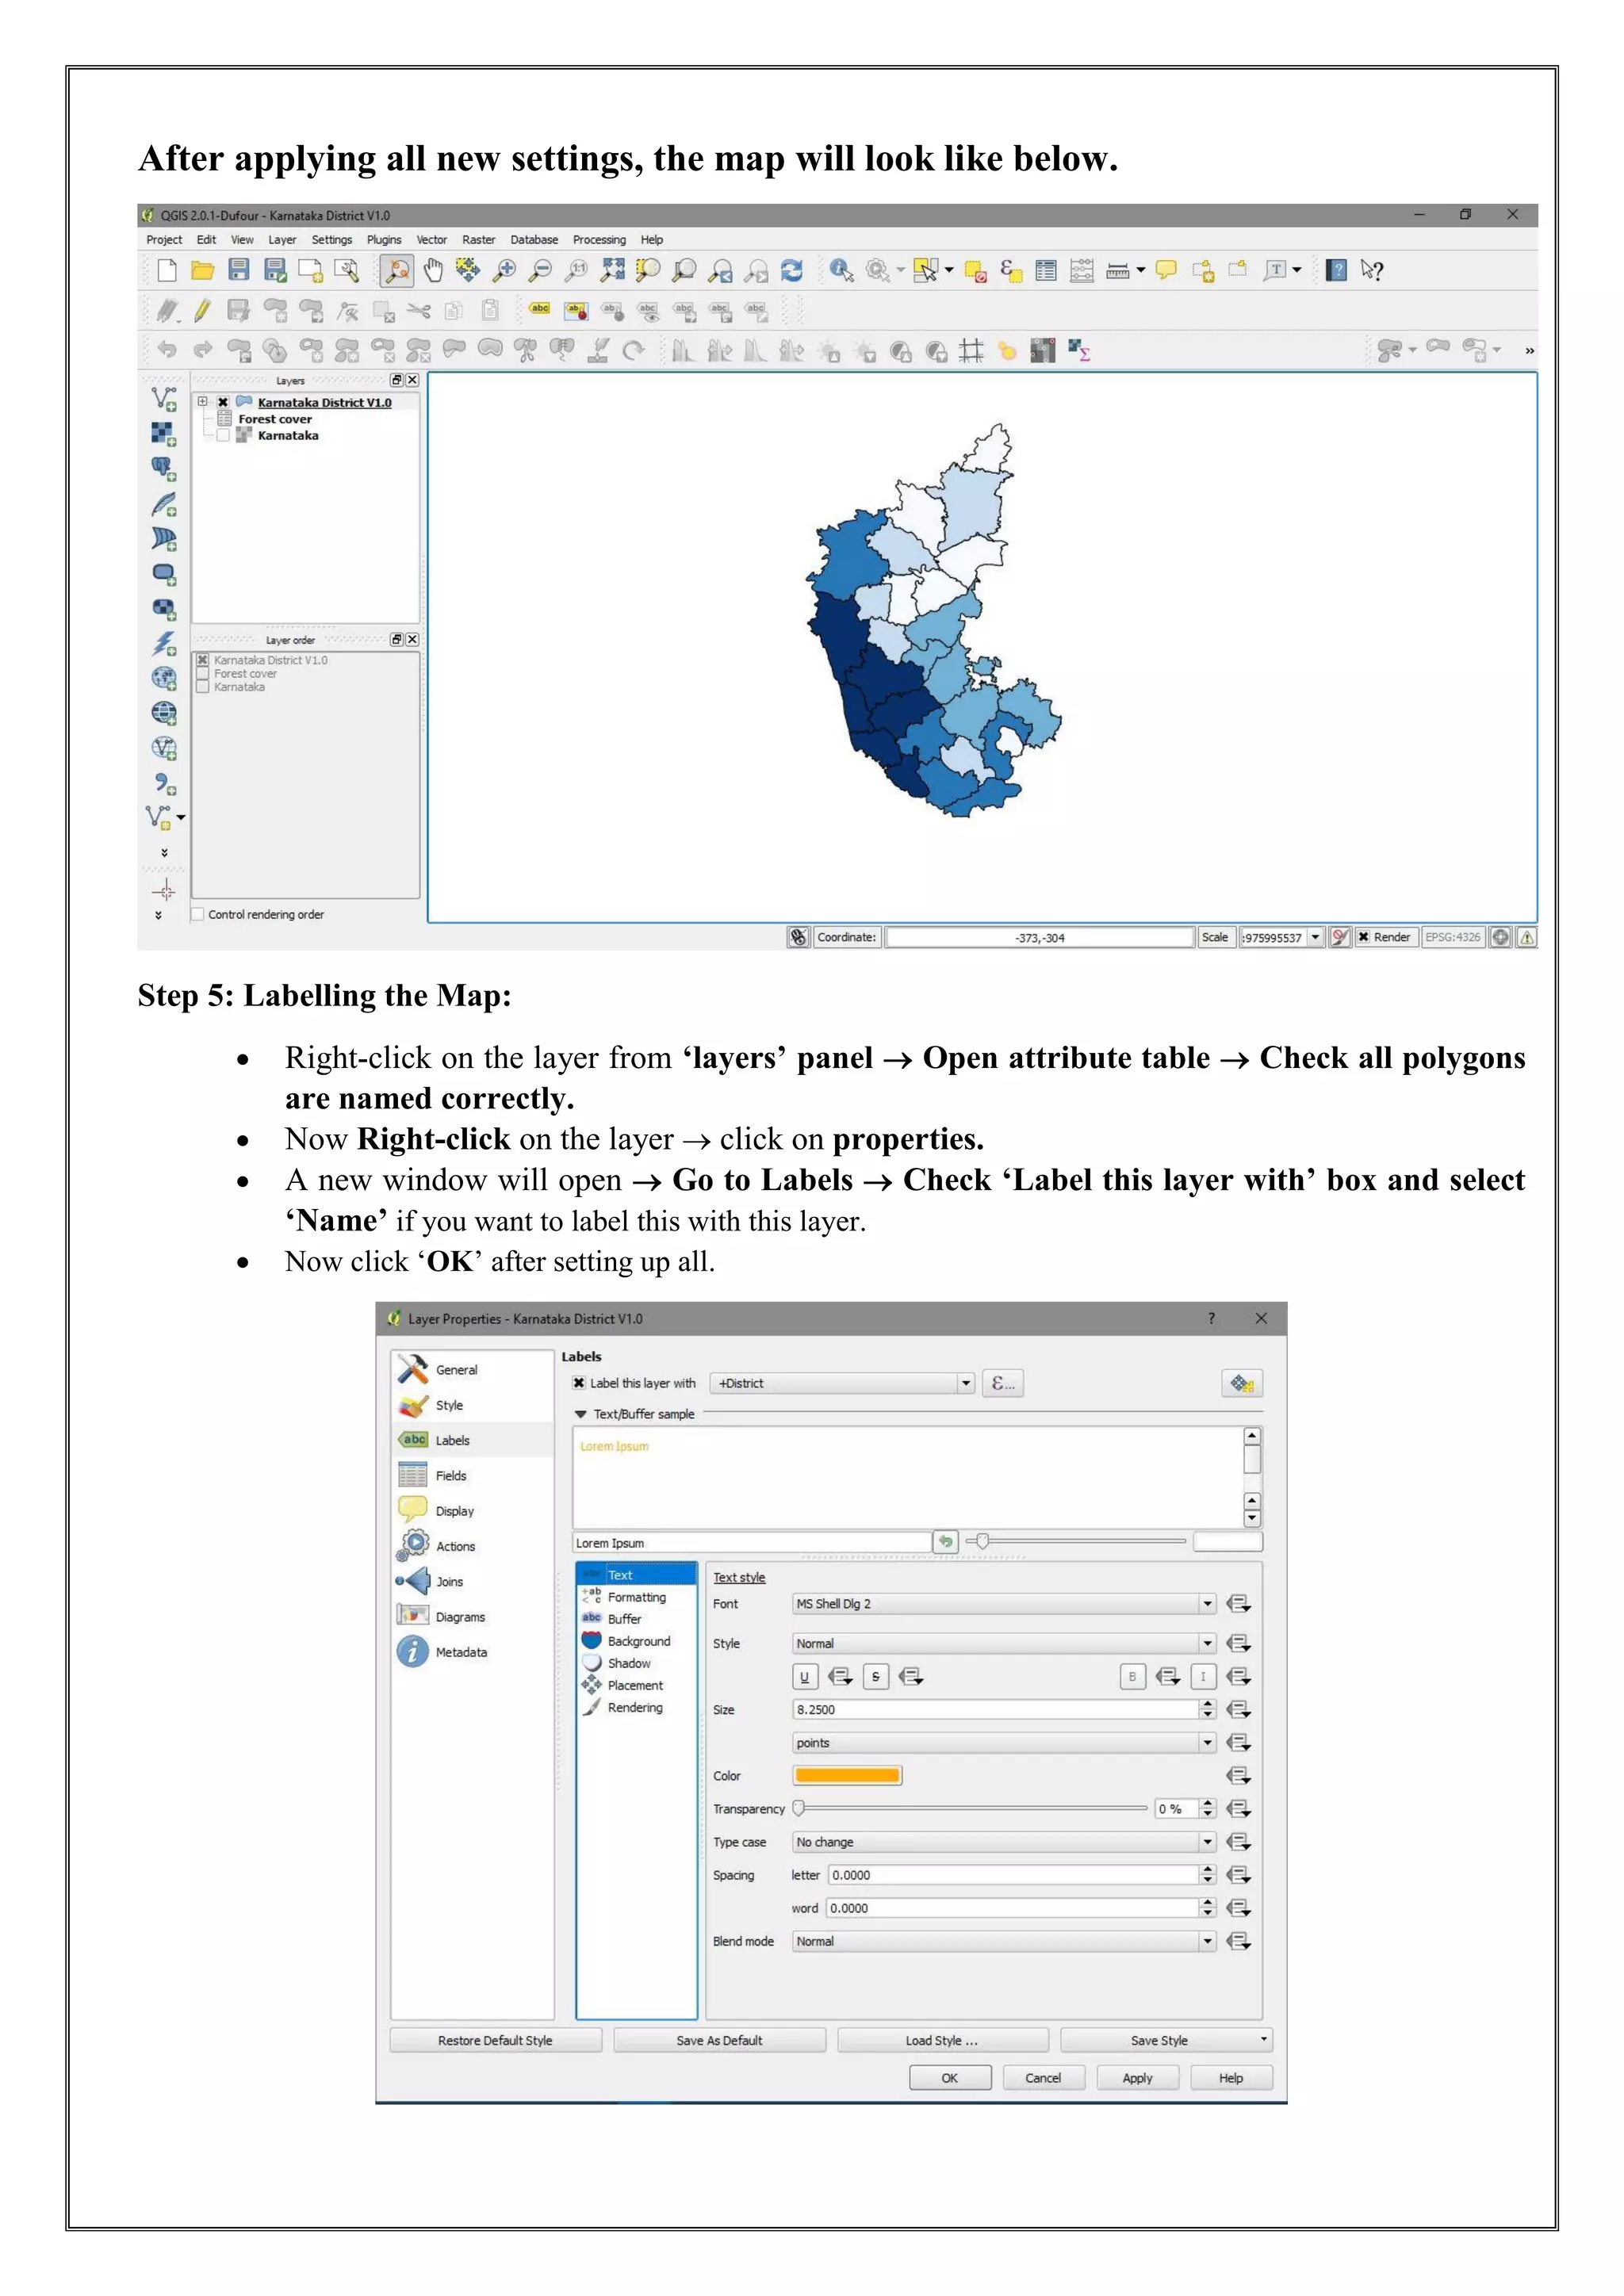Click the Restore Default Style button

496,2040
